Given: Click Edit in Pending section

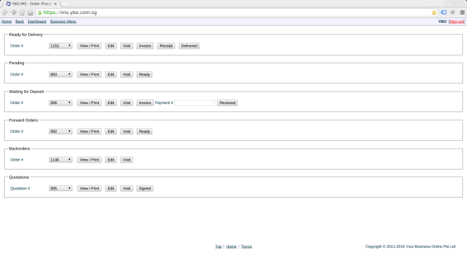Looking at the screenshot, I should (111, 75).
